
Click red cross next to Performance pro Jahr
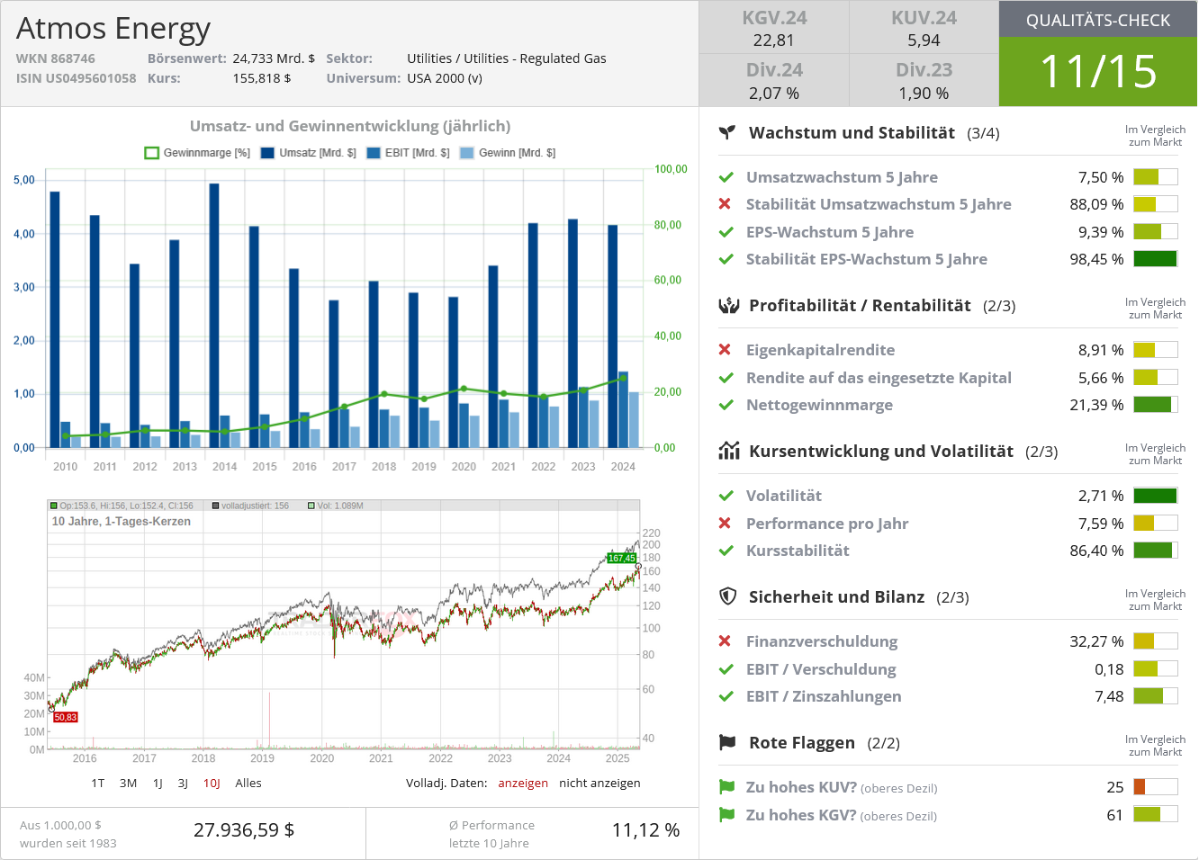[x=725, y=524]
